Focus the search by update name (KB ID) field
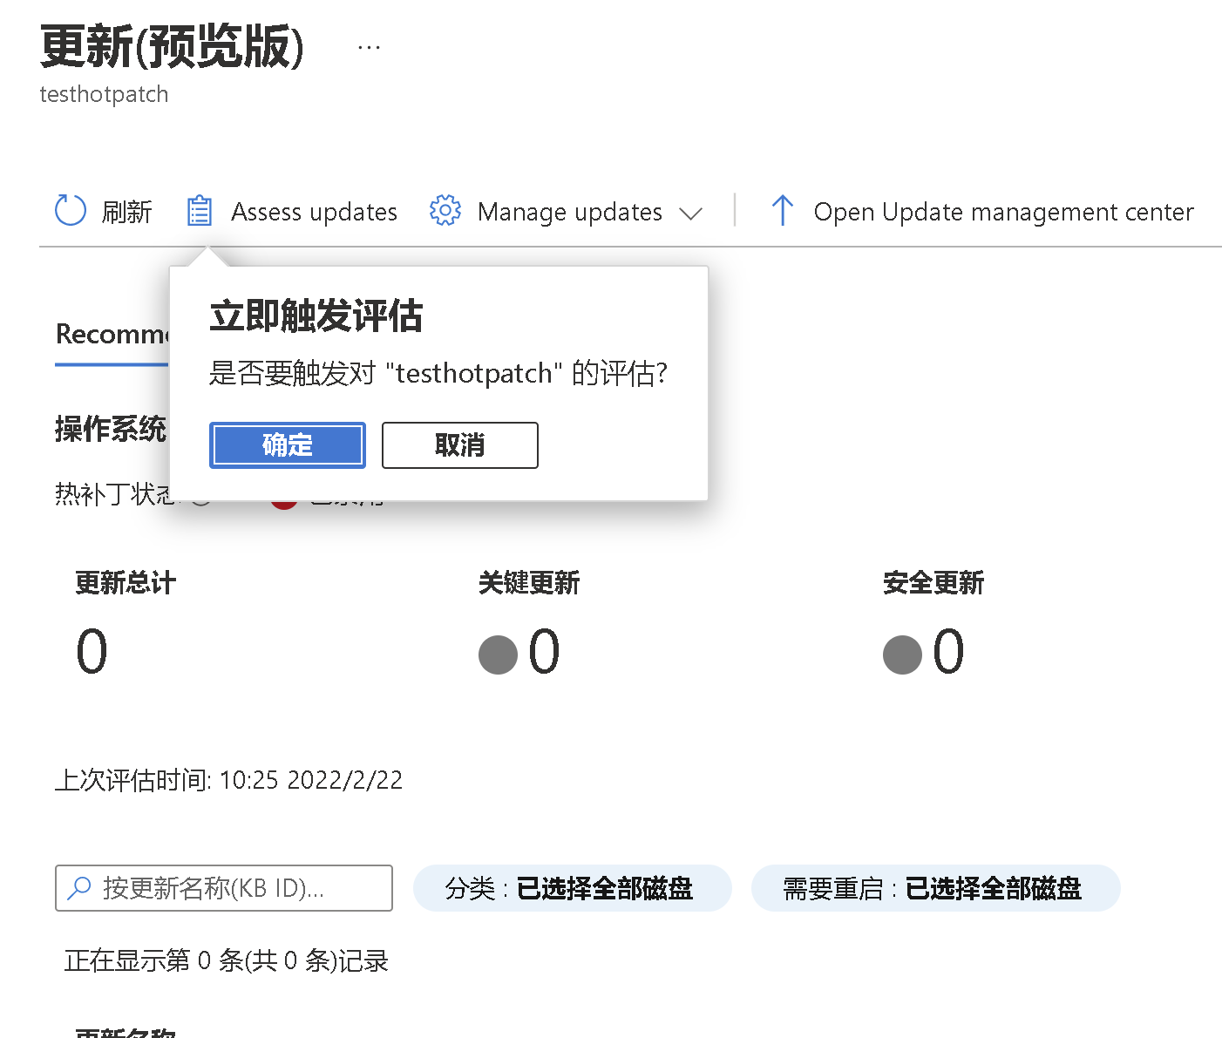 click(x=235, y=888)
